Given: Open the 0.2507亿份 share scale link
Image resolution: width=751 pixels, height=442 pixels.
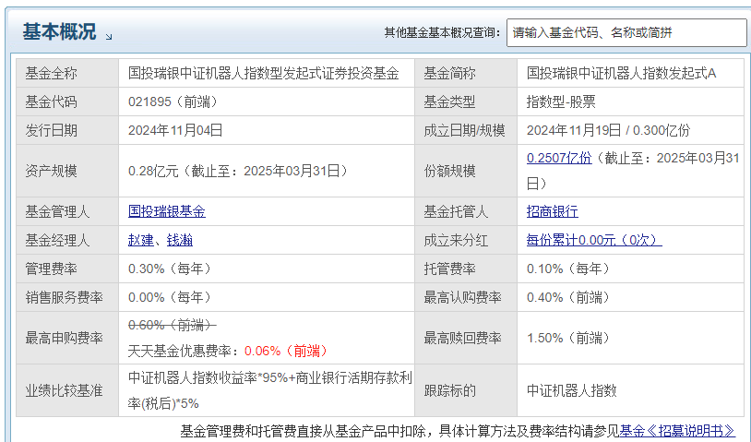Looking at the screenshot, I should tap(559, 158).
